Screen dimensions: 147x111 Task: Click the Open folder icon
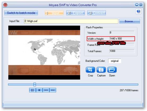[112, 70]
